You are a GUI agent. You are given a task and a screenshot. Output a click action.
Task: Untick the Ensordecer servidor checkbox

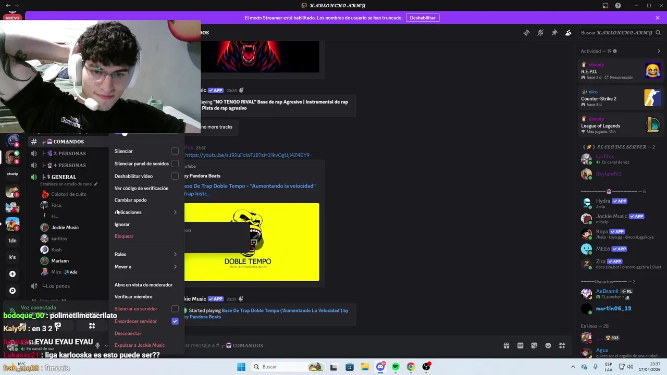175,321
